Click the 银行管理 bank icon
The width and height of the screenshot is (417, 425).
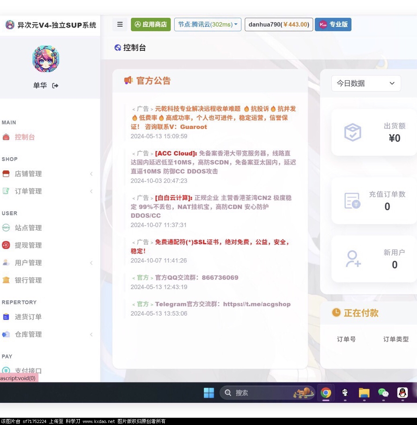pyautogui.click(x=6, y=280)
